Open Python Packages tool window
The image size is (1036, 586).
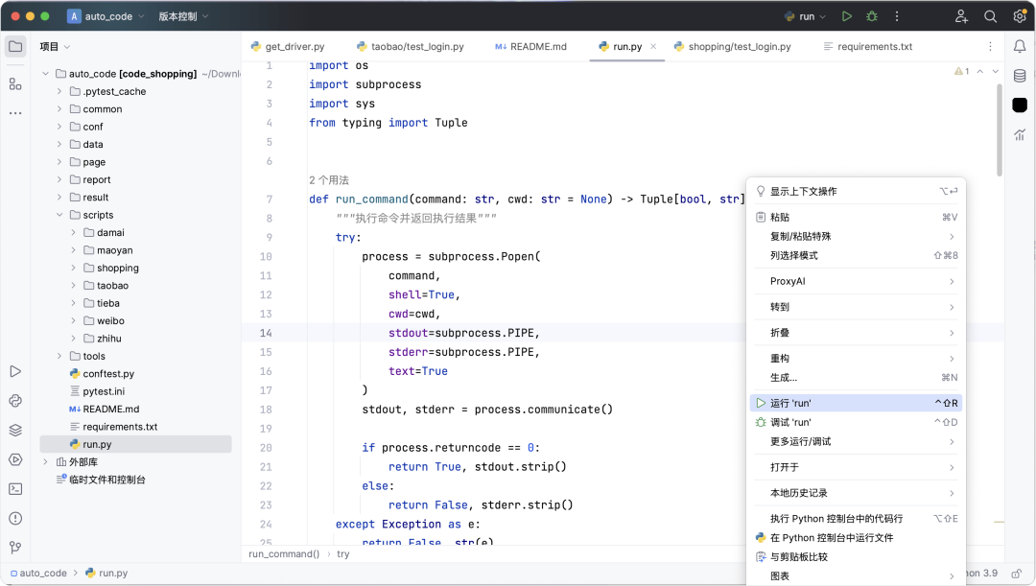(x=15, y=401)
